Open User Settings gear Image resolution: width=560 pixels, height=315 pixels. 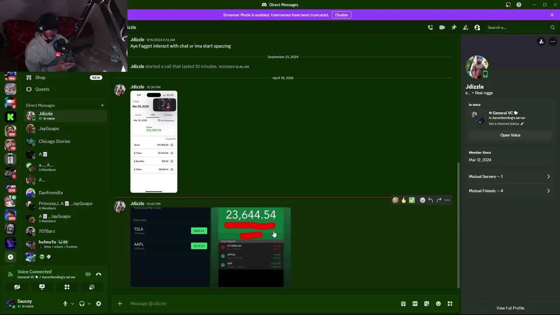pyautogui.click(x=98, y=304)
